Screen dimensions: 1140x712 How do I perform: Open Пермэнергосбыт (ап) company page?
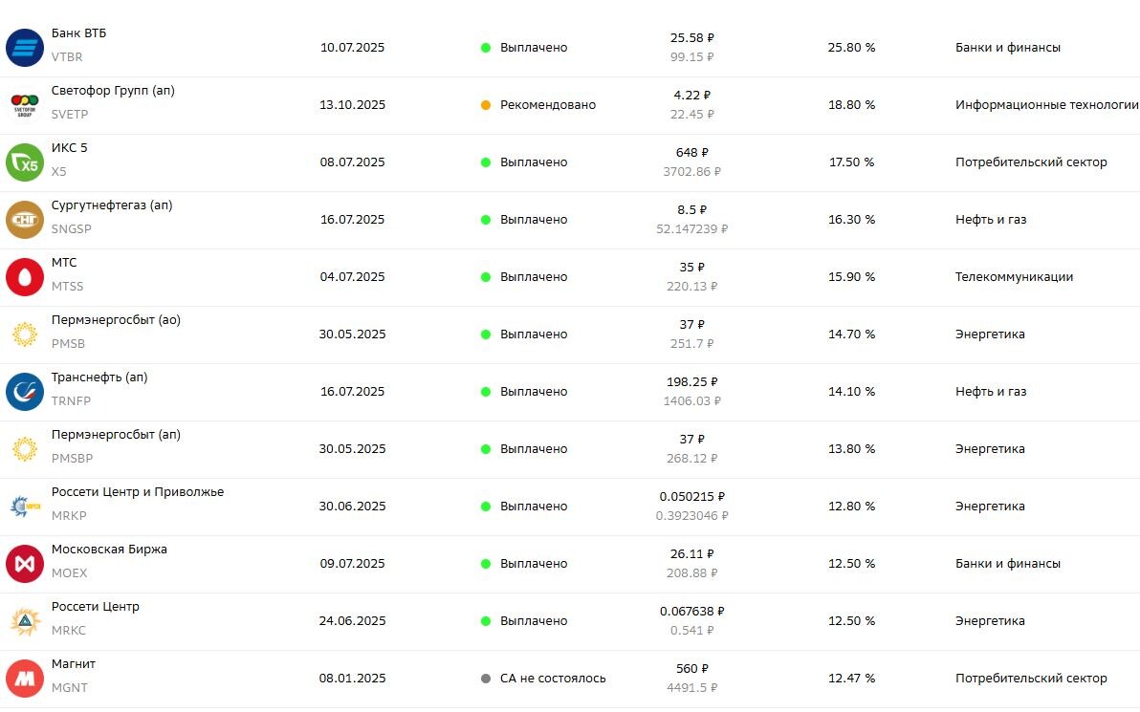(116, 435)
